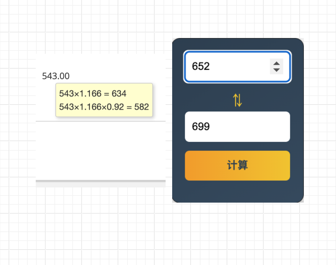Click the result 634 in the tooltip
336x265 pixels.
click(x=119, y=94)
